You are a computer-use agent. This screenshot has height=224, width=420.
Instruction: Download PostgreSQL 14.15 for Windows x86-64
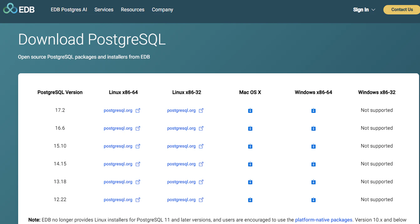click(x=314, y=164)
